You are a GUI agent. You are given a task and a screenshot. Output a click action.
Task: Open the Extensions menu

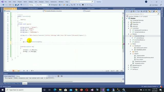(54, 2)
